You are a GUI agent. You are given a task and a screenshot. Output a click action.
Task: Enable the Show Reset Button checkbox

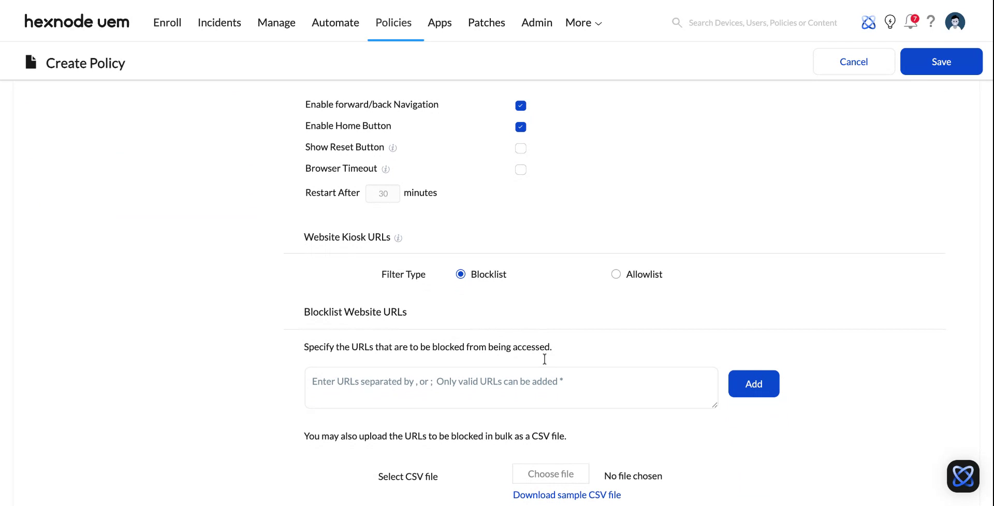(x=520, y=148)
